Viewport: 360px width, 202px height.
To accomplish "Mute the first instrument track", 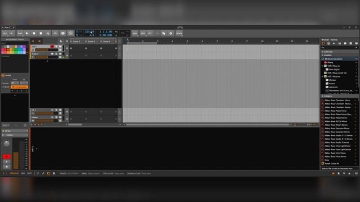I will click(60, 47).
